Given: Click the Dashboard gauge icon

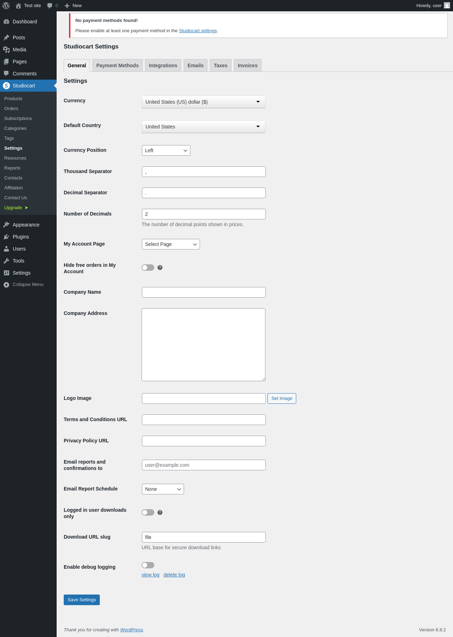Looking at the screenshot, I should point(6,22).
